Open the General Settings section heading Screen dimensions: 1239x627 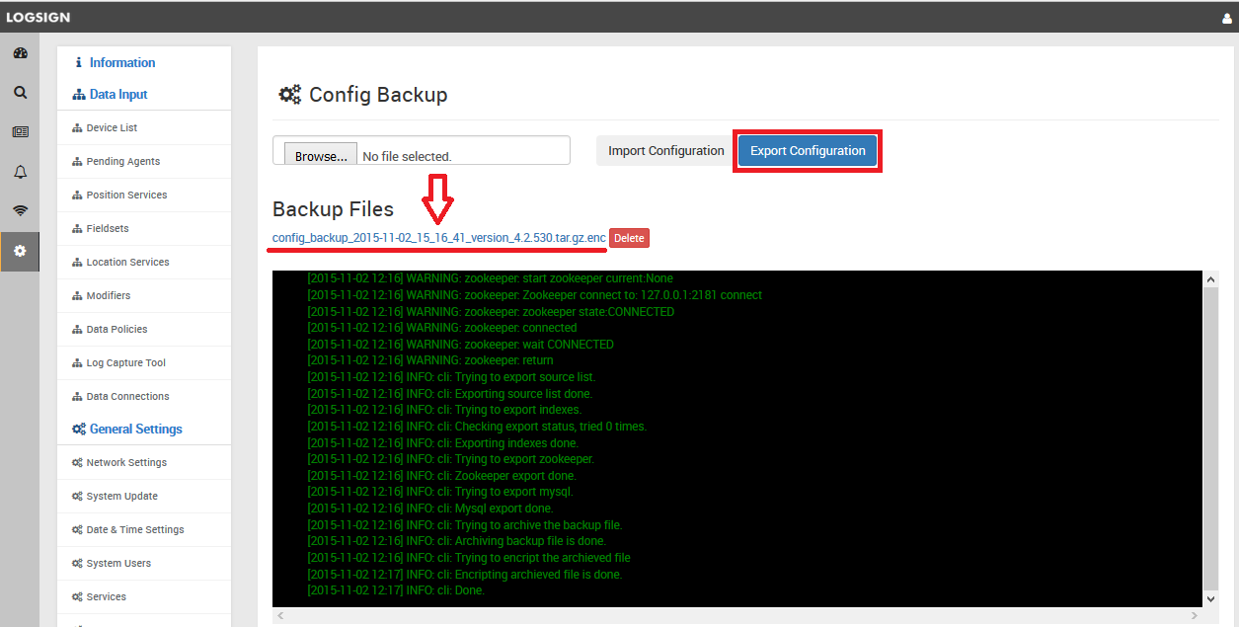pyautogui.click(x=136, y=430)
